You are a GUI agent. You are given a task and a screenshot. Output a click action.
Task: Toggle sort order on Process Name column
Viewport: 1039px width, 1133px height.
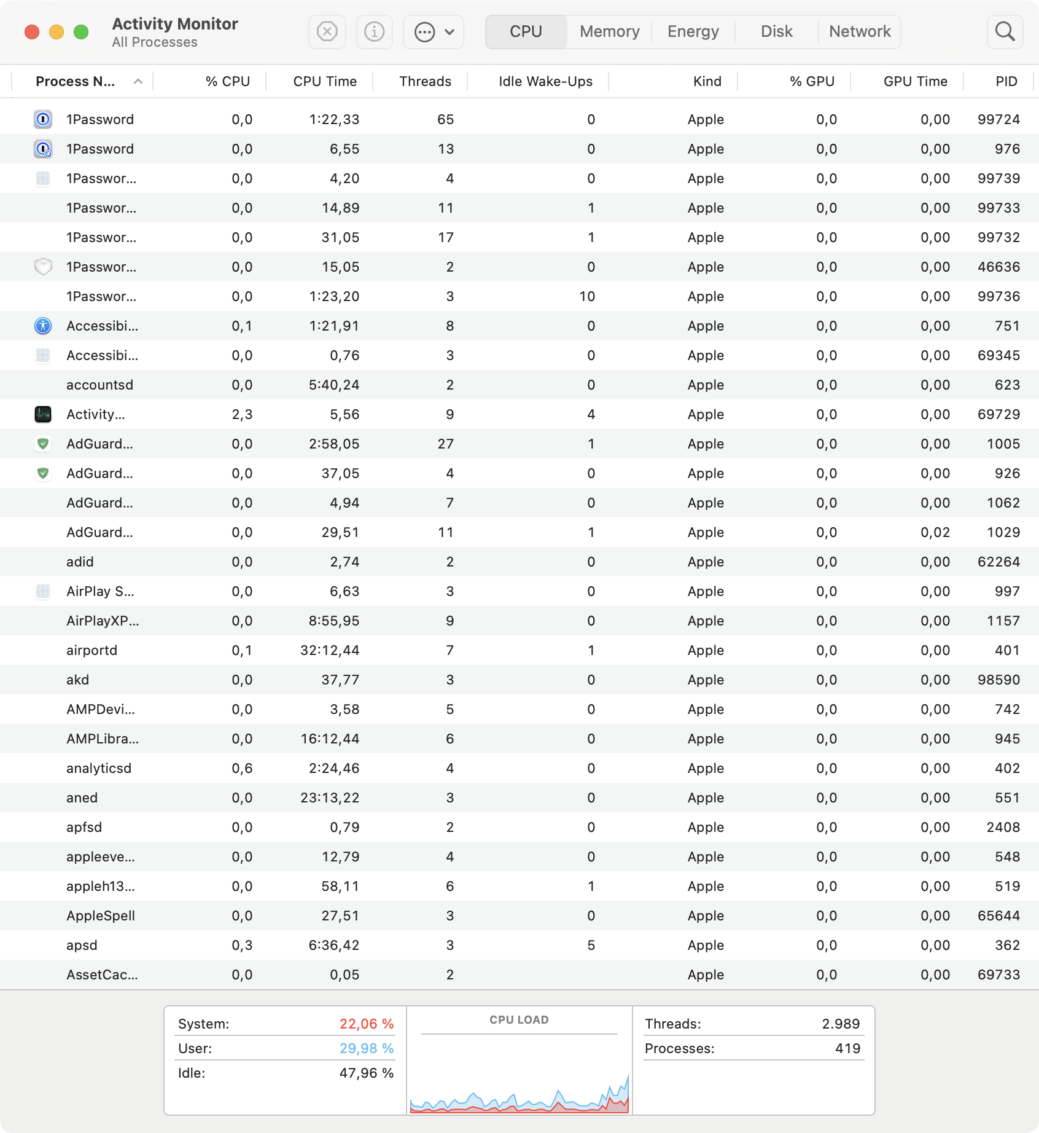(x=83, y=81)
